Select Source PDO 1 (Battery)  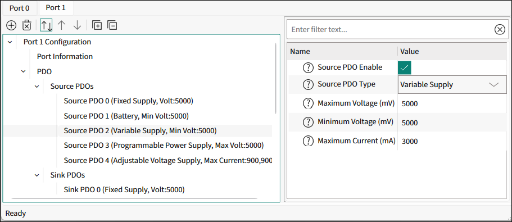coord(126,116)
